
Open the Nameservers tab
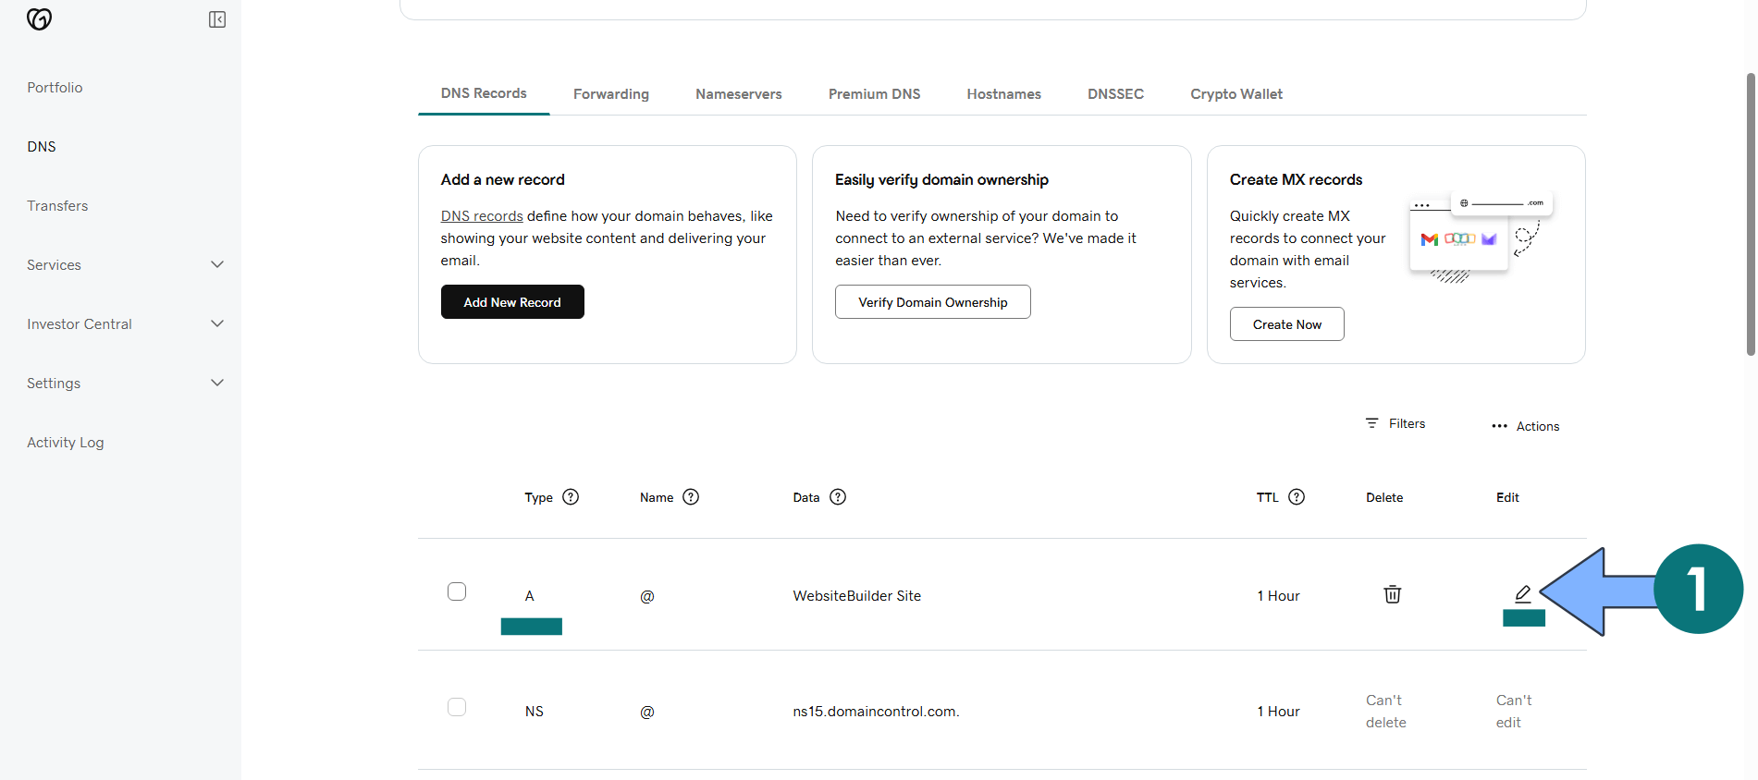[x=739, y=94]
